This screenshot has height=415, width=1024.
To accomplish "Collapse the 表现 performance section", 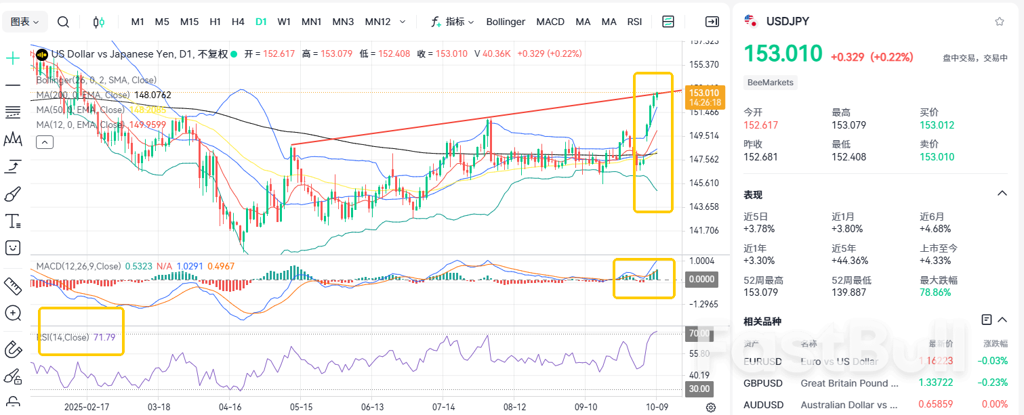I will 1002,194.
